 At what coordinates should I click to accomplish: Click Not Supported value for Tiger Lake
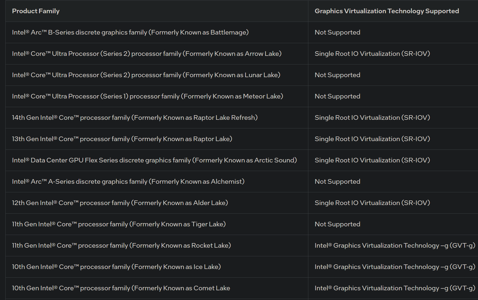point(337,224)
